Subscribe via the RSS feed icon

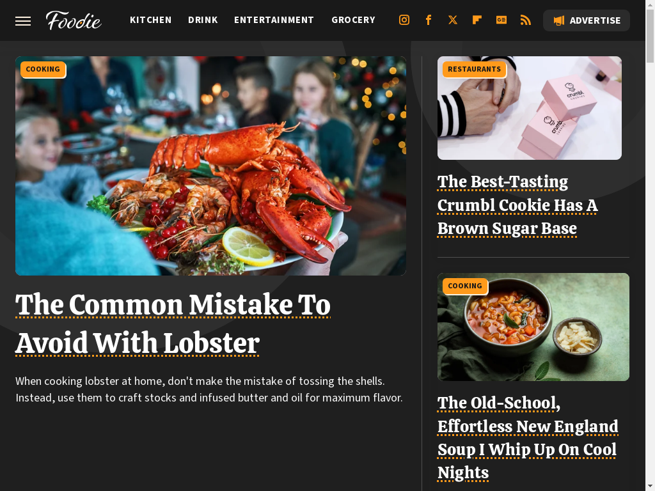point(526,20)
